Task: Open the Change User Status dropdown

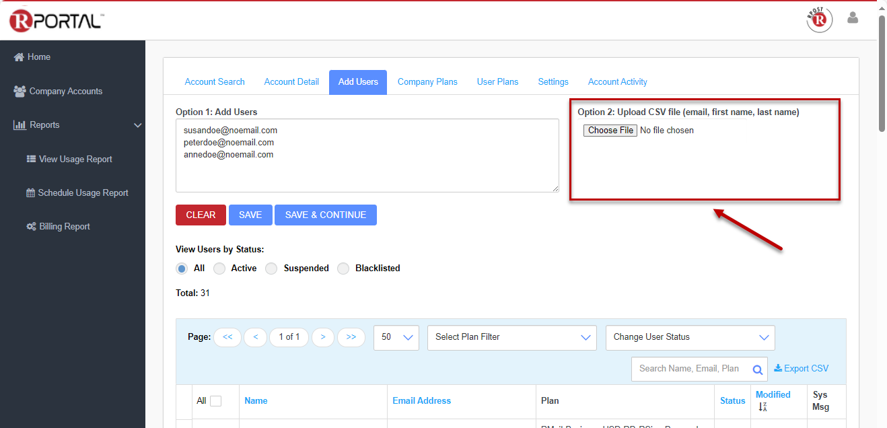Action: tap(690, 337)
